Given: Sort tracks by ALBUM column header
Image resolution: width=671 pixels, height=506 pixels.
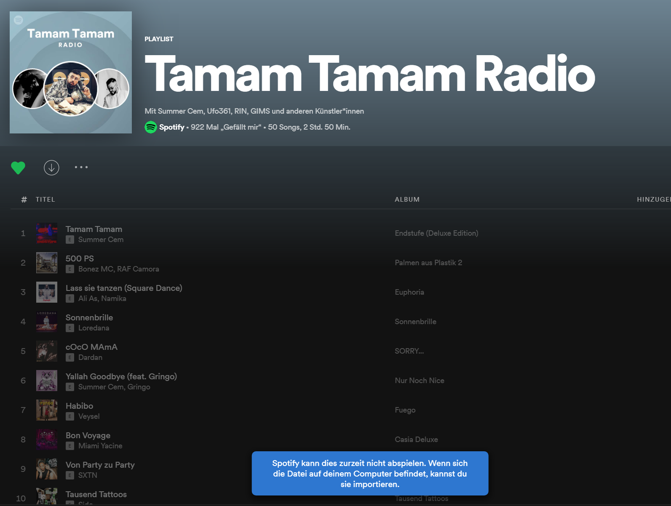Looking at the screenshot, I should pos(407,200).
